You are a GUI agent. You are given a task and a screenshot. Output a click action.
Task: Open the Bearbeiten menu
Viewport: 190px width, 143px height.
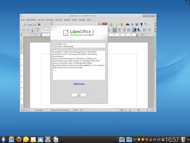click(32, 20)
